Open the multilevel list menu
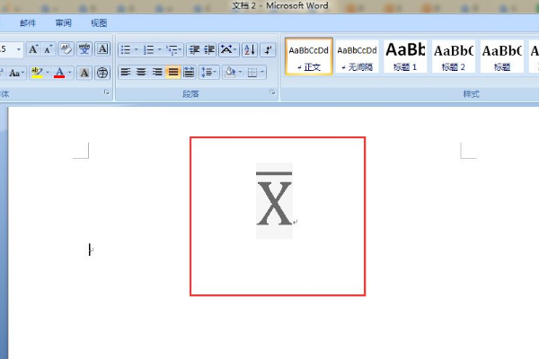 pos(174,50)
